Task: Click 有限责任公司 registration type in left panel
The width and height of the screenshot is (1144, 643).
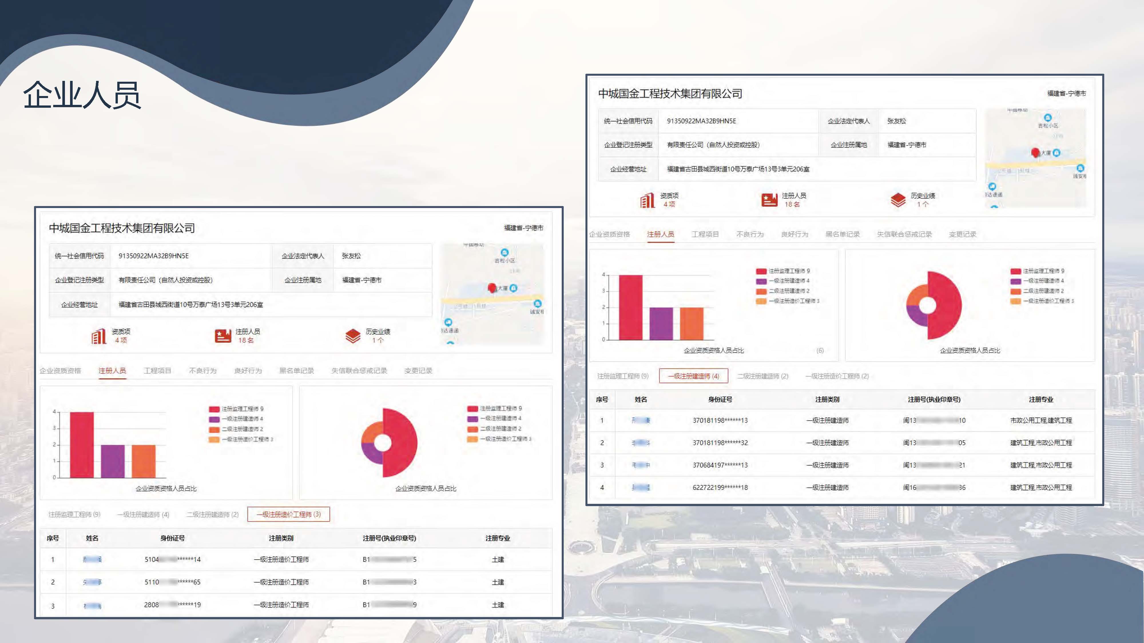Action: [x=166, y=280]
